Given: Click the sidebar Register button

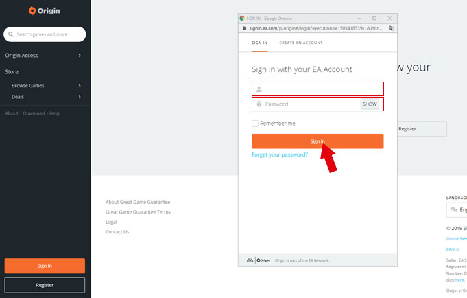Looking at the screenshot, I should coord(45,284).
